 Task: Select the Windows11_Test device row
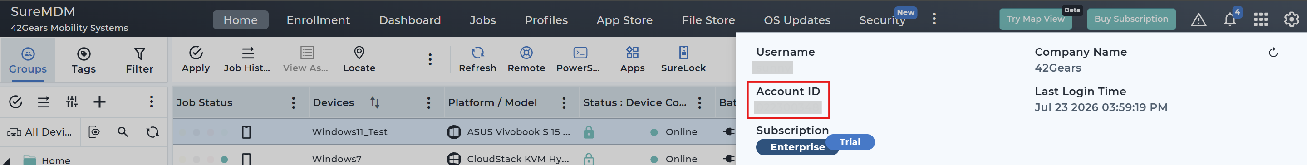click(x=454, y=131)
